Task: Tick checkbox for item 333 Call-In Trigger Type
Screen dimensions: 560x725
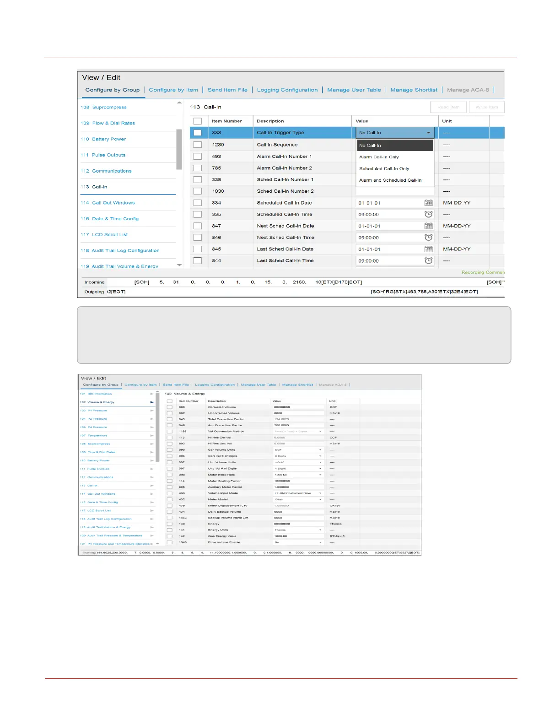Action: point(198,133)
